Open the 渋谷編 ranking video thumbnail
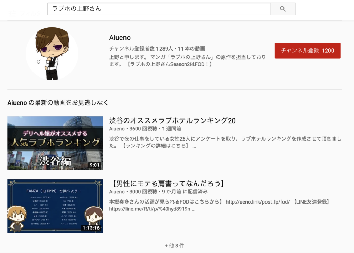 pos(55,143)
